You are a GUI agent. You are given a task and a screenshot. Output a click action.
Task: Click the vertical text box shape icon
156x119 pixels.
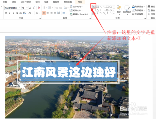click(98, 7)
